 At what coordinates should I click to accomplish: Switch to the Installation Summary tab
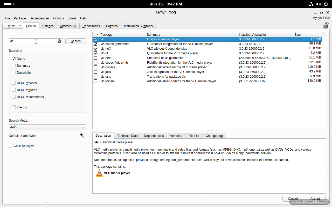139,26
